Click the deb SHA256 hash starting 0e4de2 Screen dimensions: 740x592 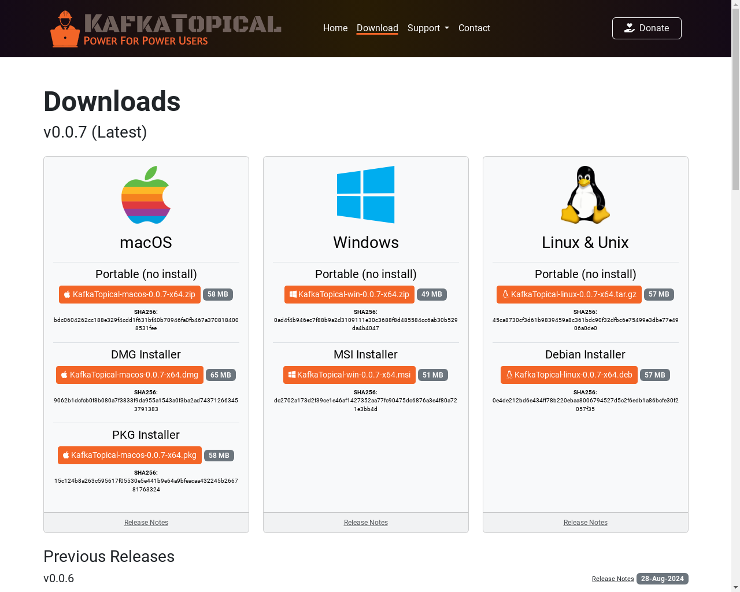pyautogui.click(x=586, y=405)
